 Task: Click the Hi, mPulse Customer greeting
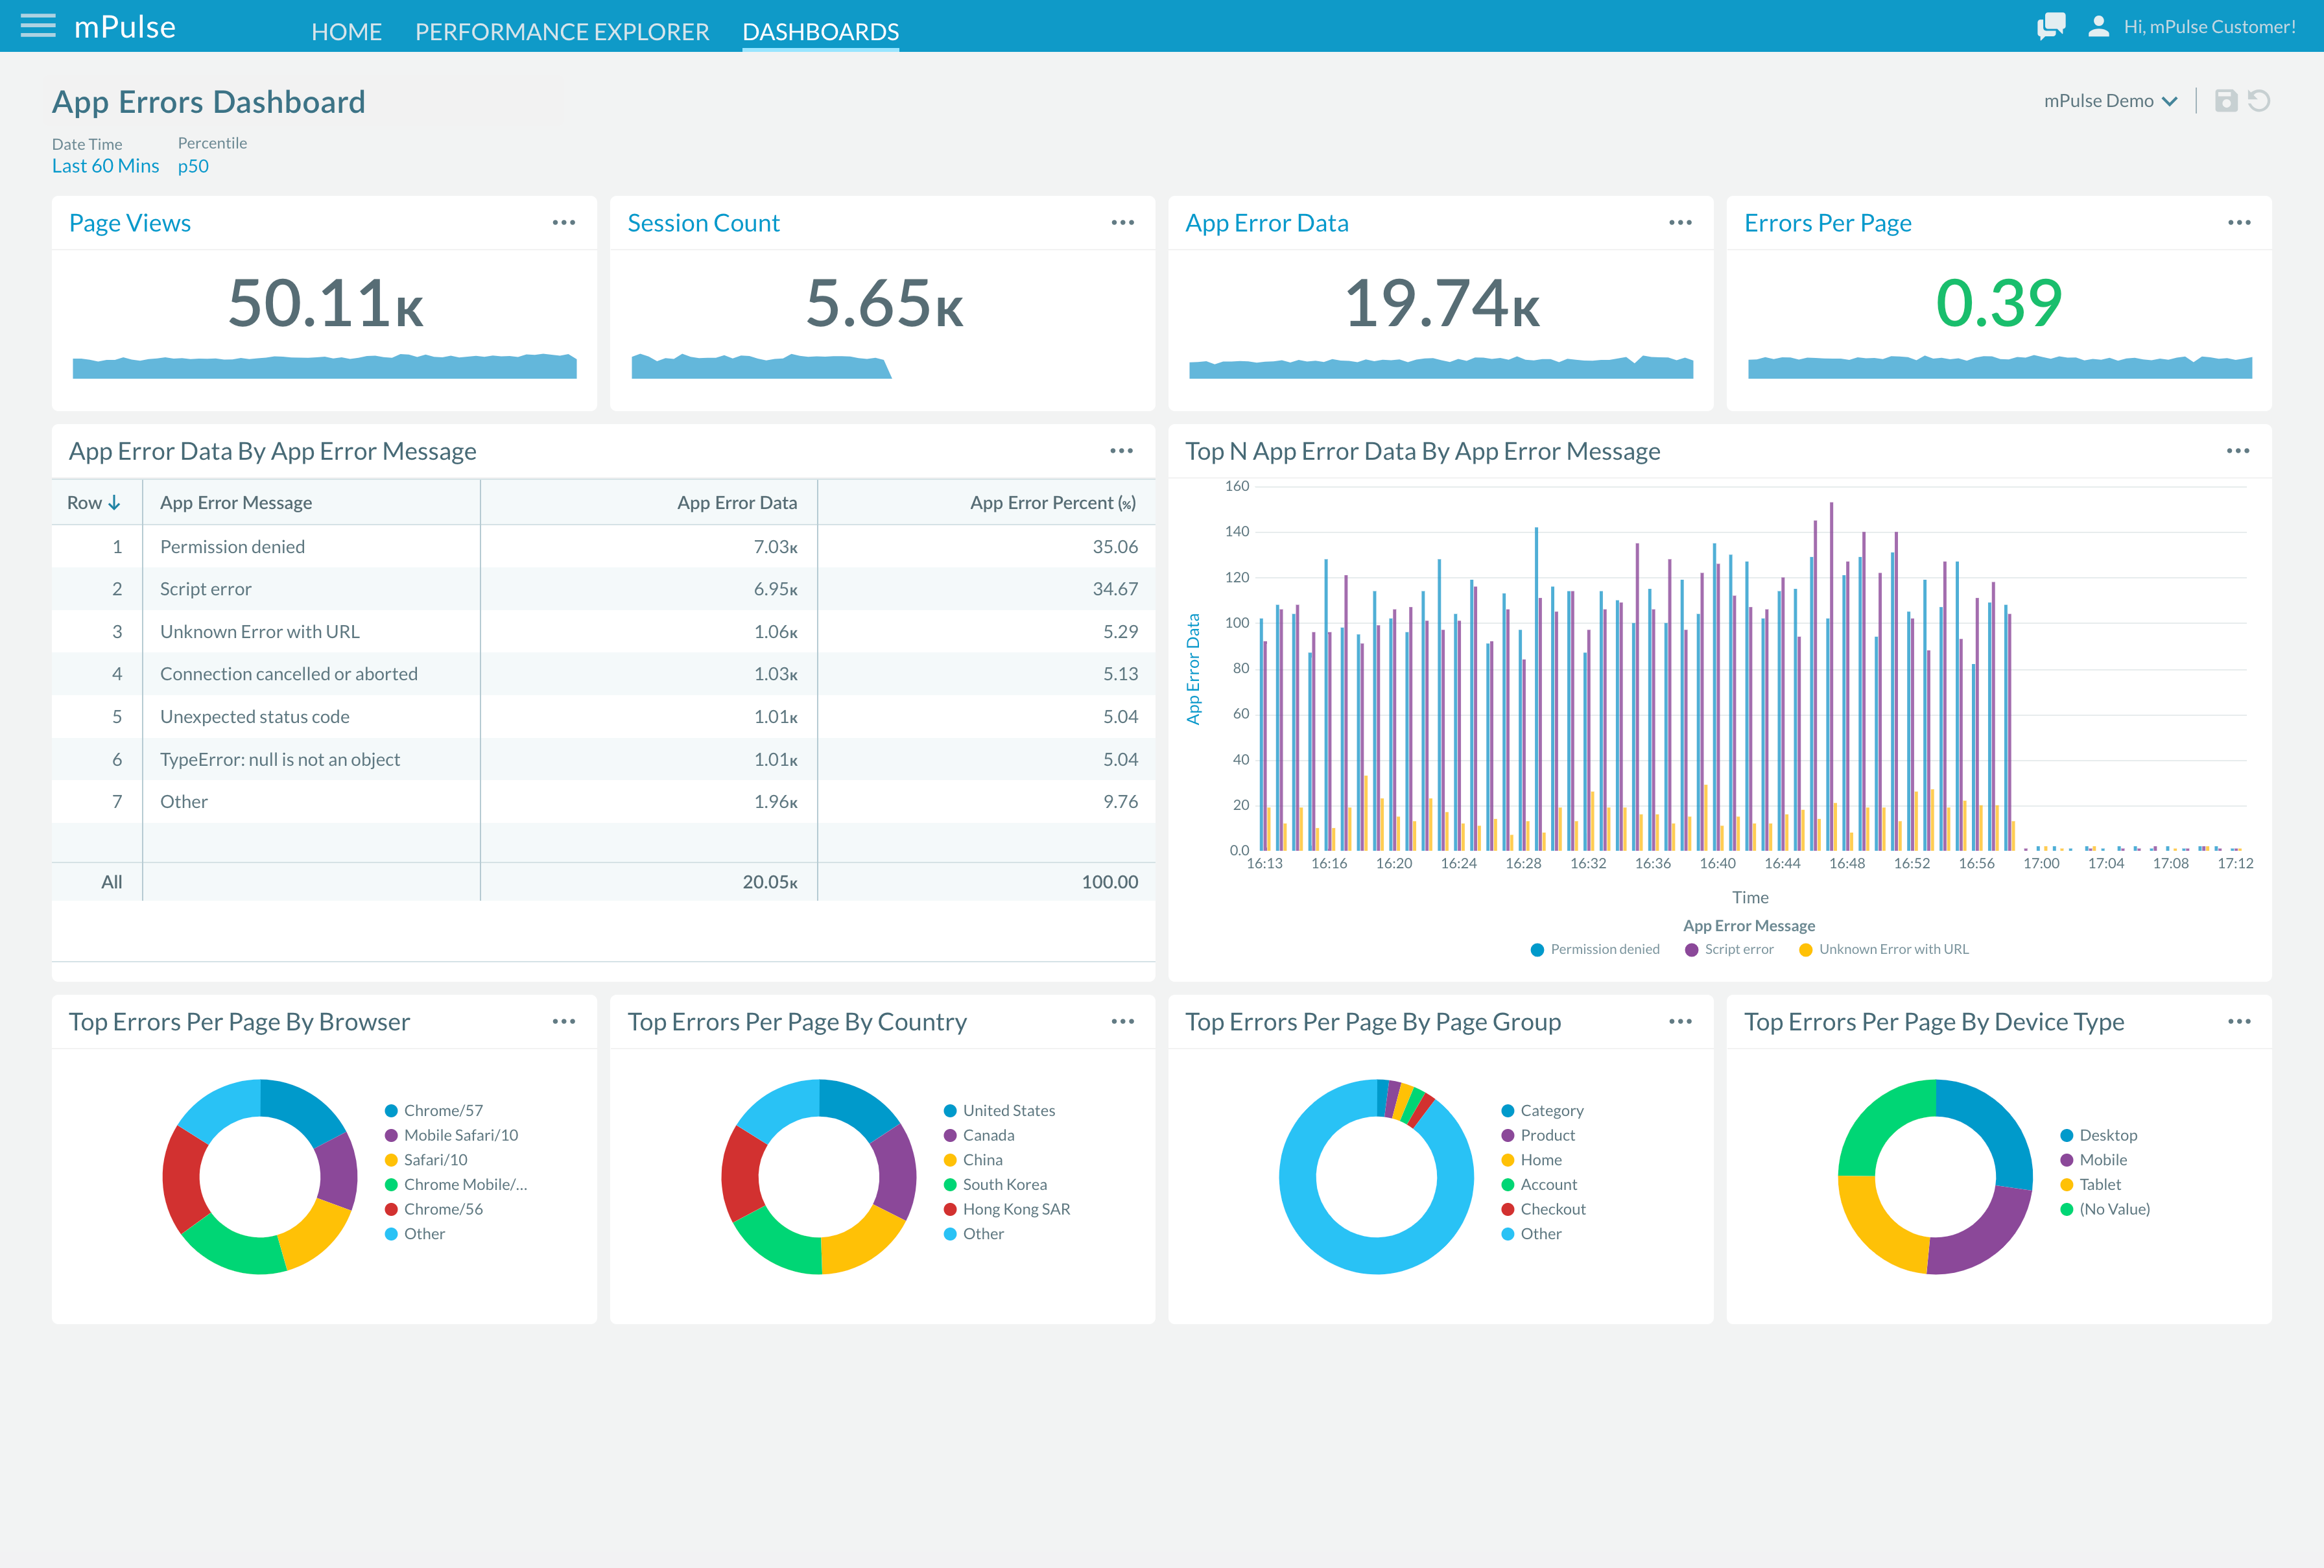(x=2211, y=26)
